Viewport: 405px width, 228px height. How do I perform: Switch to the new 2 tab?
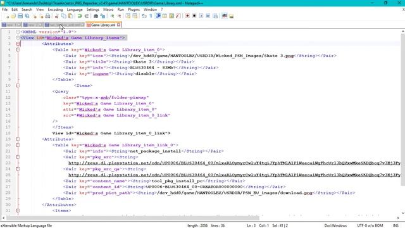(32, 25)
